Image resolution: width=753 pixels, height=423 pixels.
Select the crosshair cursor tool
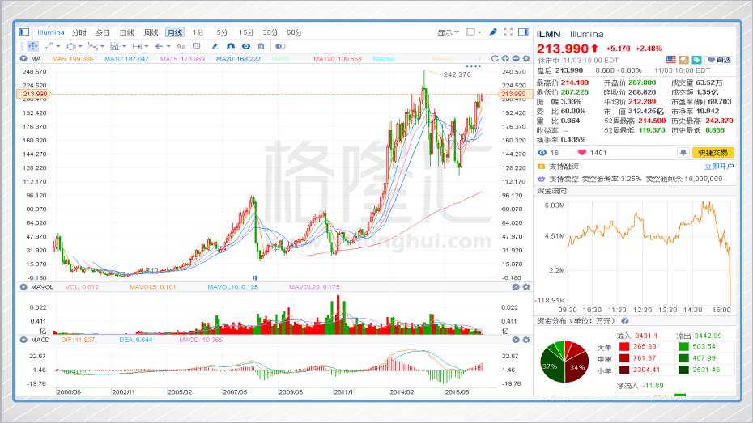[x=33, y=46]
